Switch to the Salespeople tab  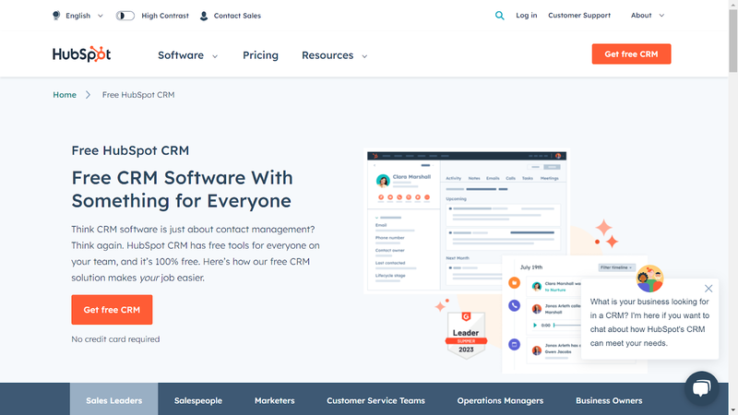click(x=198, y=400)
